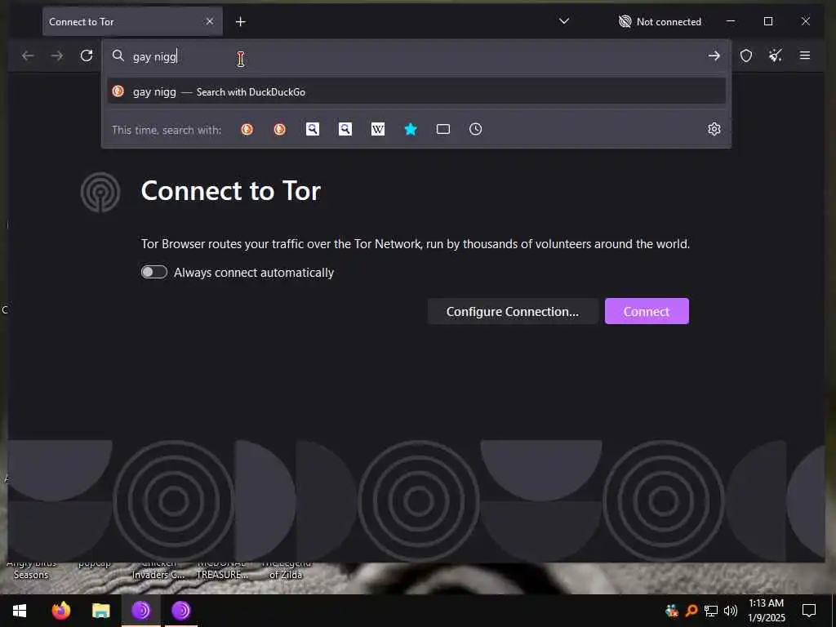
Task: Open the hamburger application menu
Action: pos(805,56)
